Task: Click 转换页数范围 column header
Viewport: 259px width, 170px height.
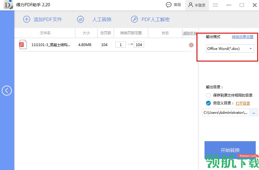Action: pos(131,33)
